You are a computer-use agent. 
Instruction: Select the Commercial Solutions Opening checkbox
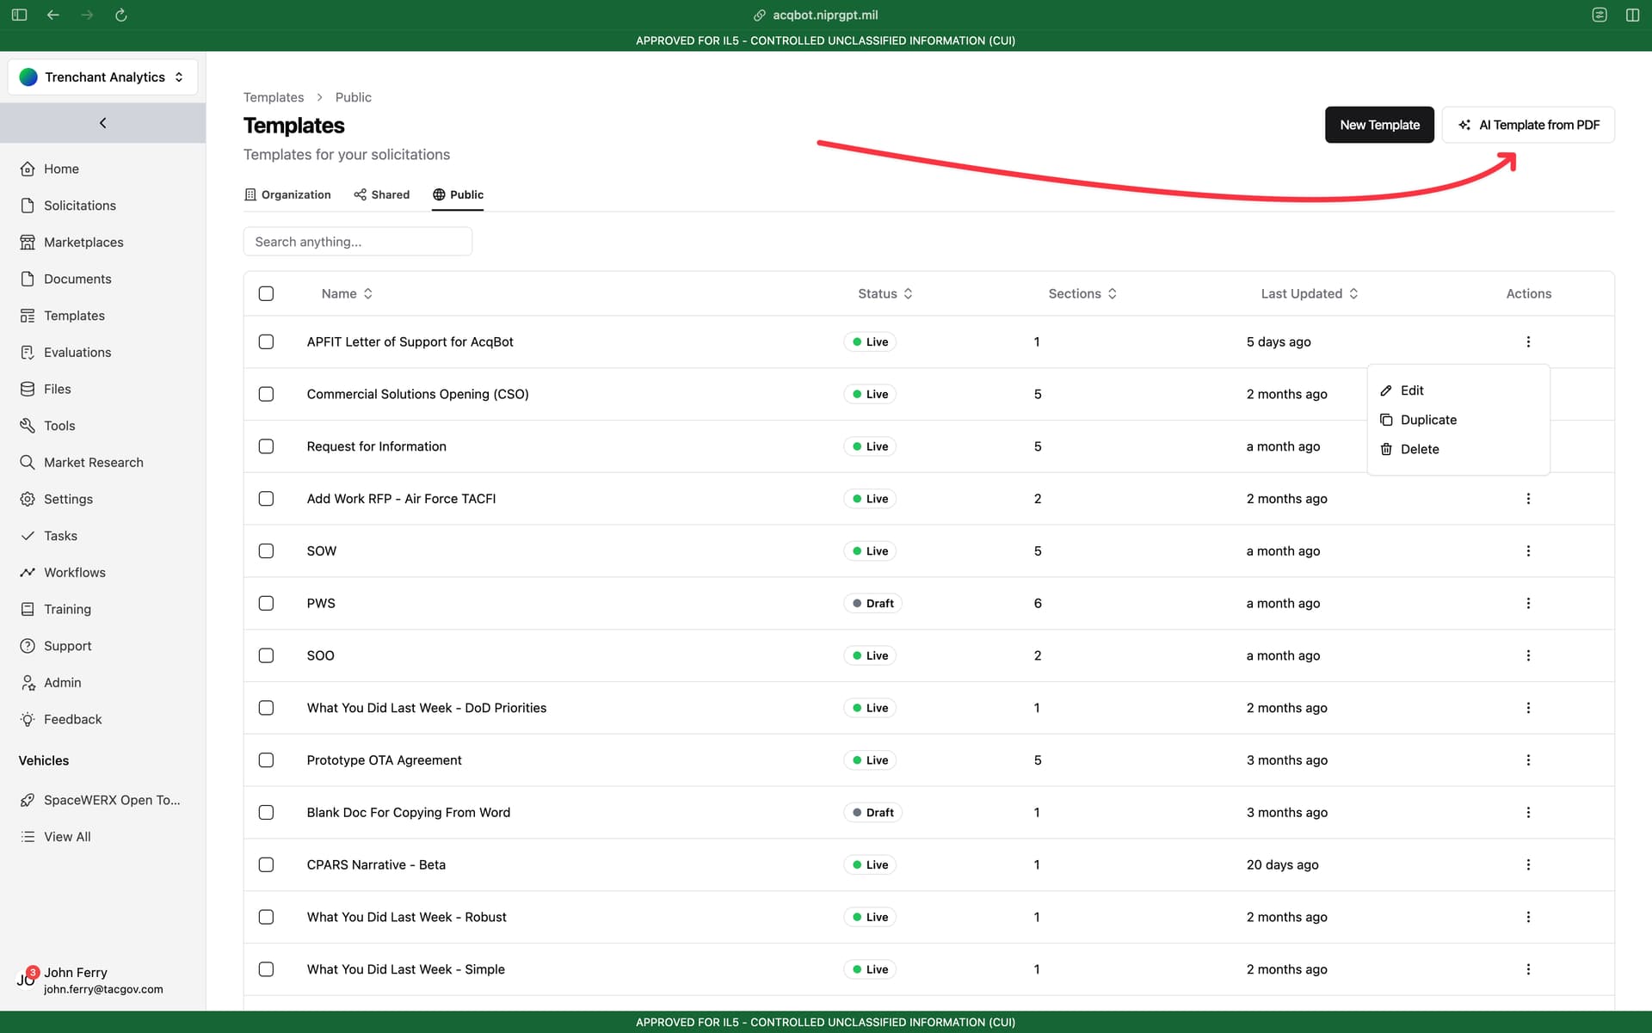click(266, 395)
